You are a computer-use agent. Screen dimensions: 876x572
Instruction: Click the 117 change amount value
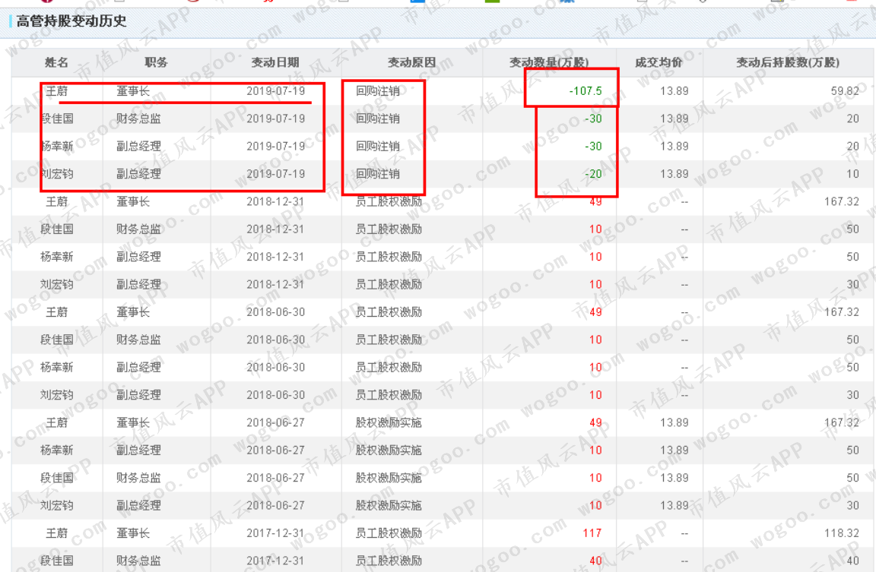tap(592, 533)
